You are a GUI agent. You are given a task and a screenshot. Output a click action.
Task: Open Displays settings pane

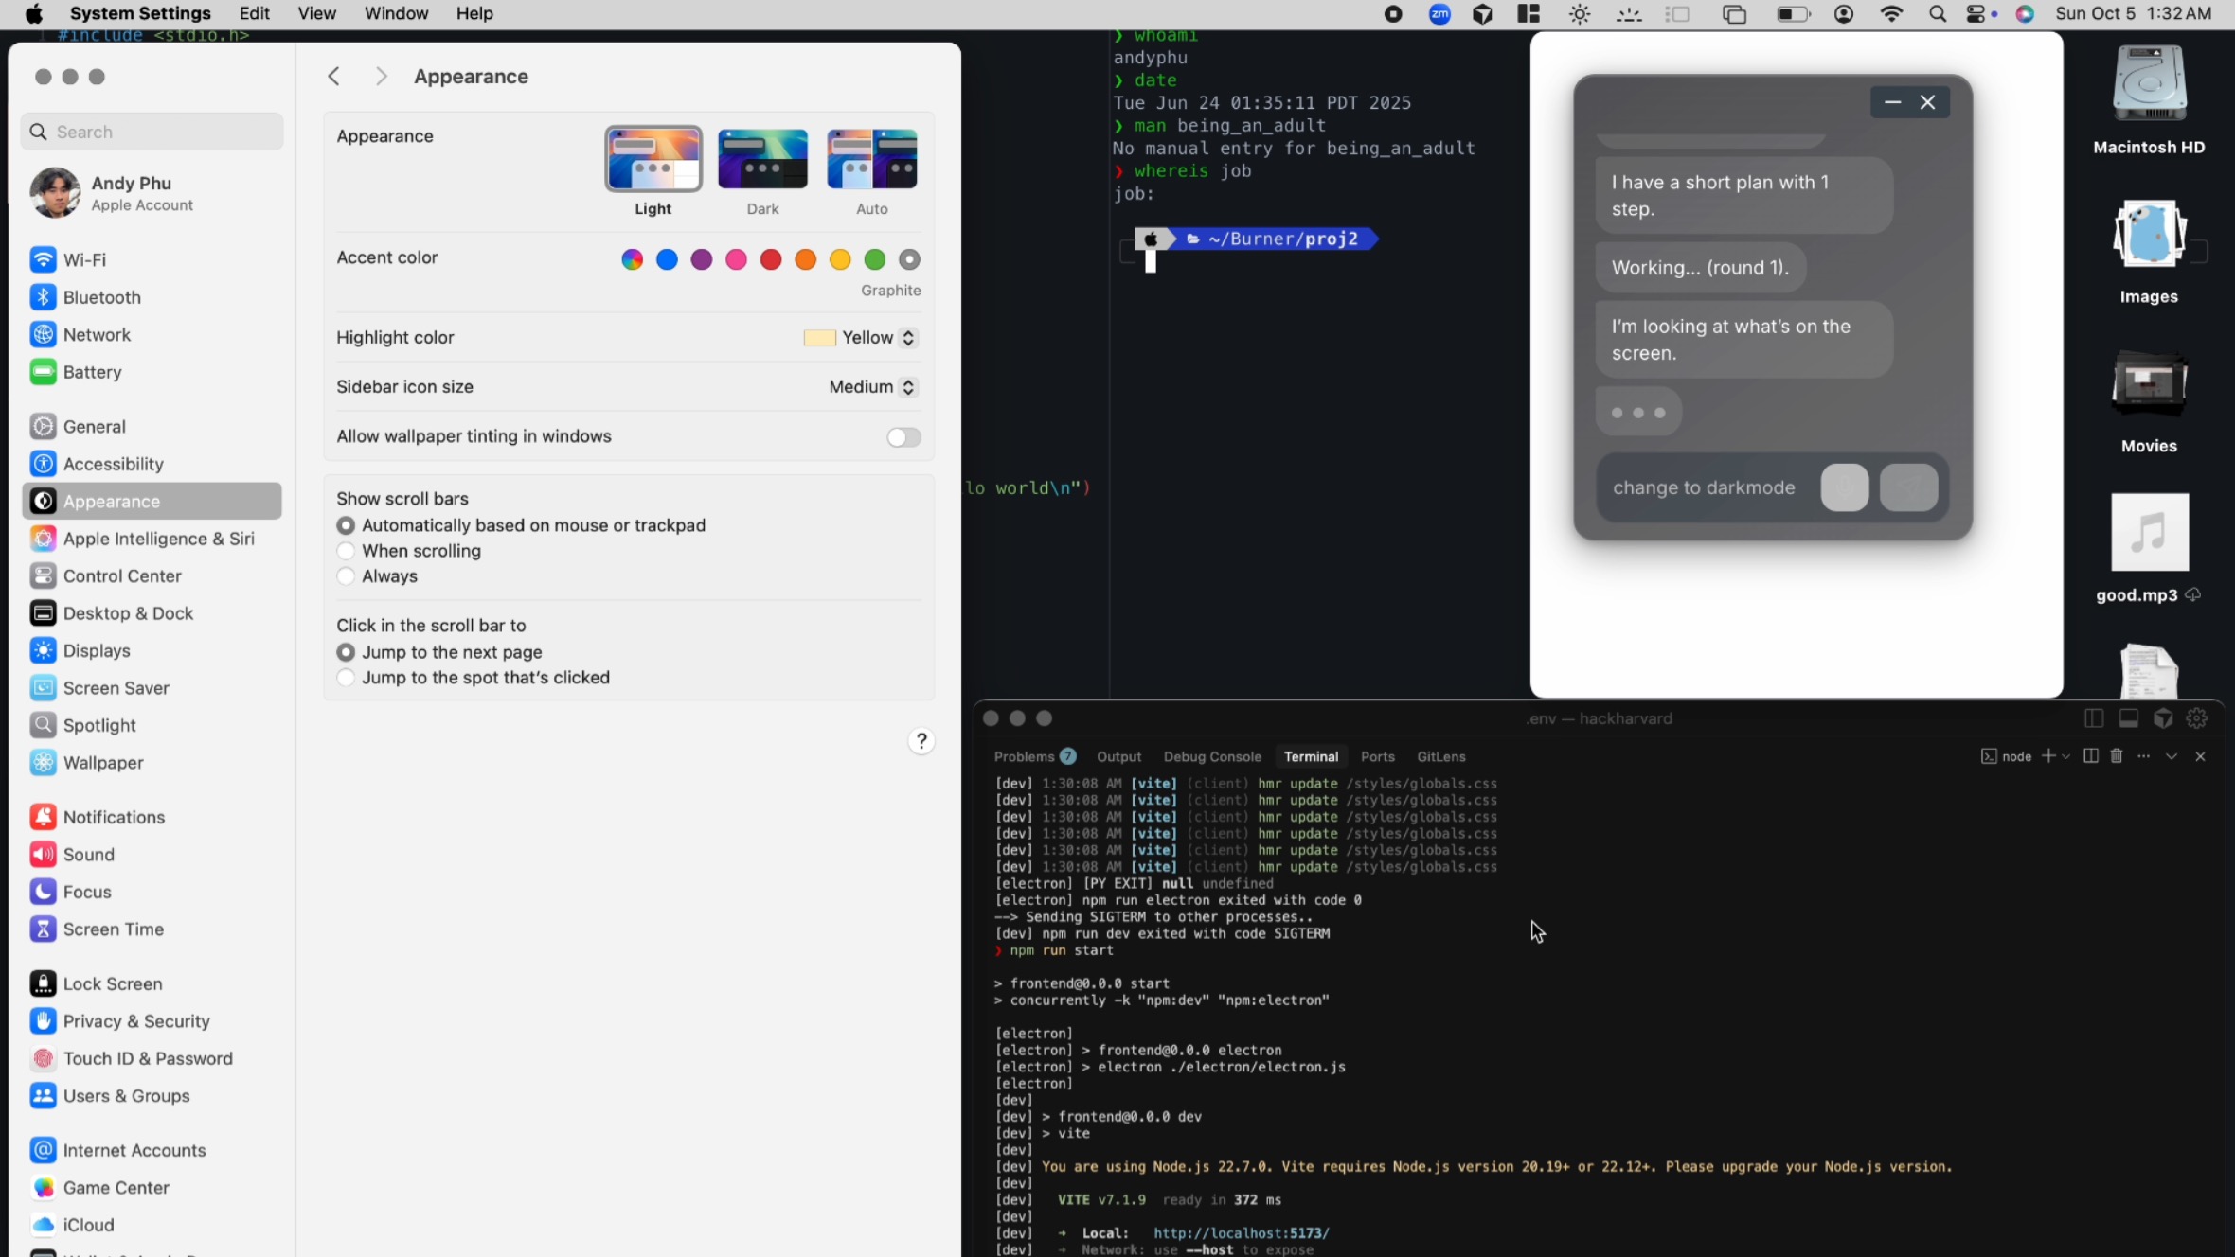[97, 650]
